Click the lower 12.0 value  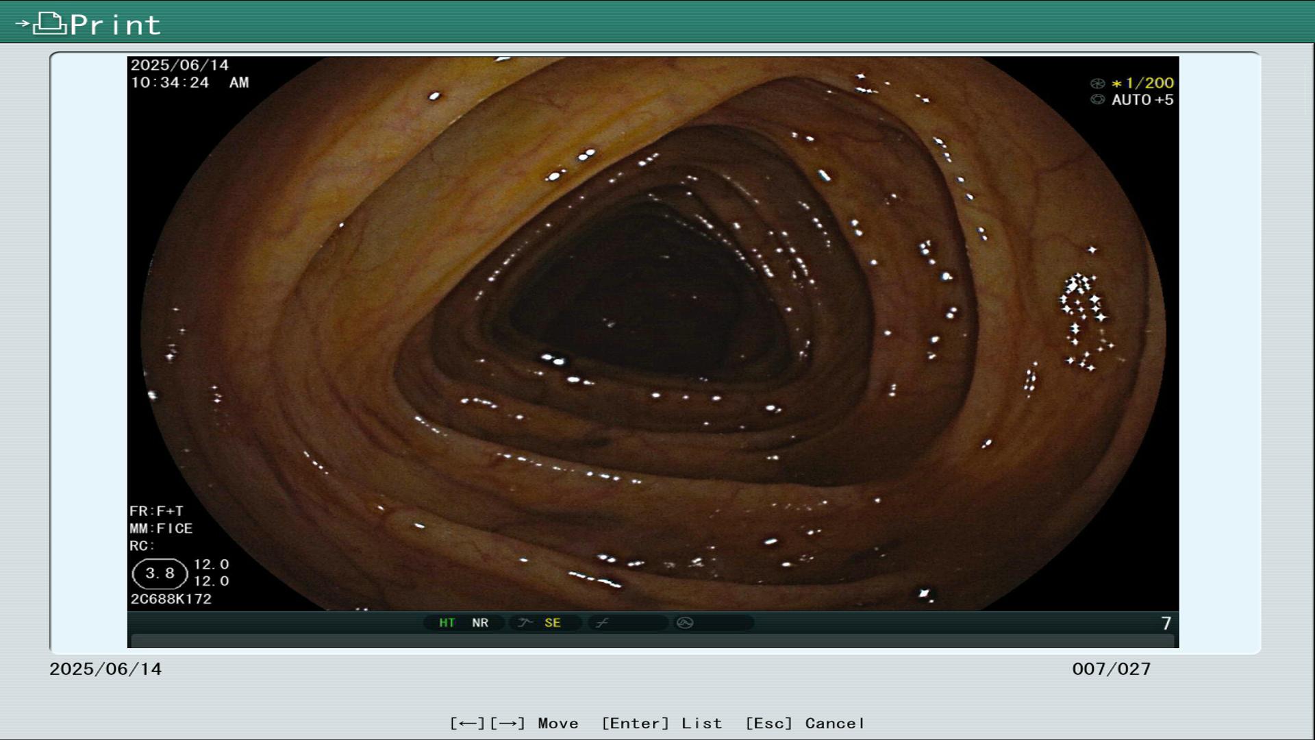tap(211, 581)
